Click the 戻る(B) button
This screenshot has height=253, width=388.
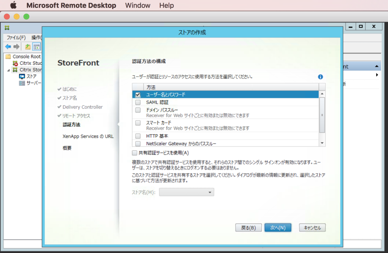(249, 228)
